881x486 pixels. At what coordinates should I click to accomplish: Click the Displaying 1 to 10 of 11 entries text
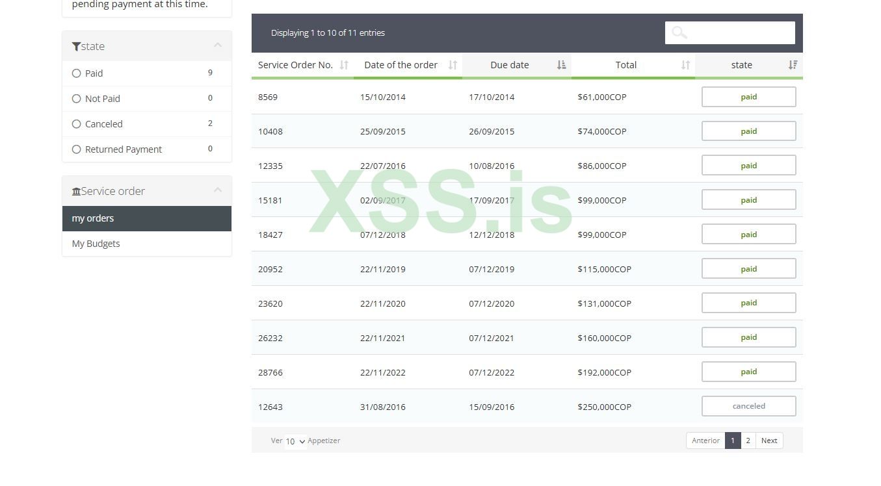[328, 33]
